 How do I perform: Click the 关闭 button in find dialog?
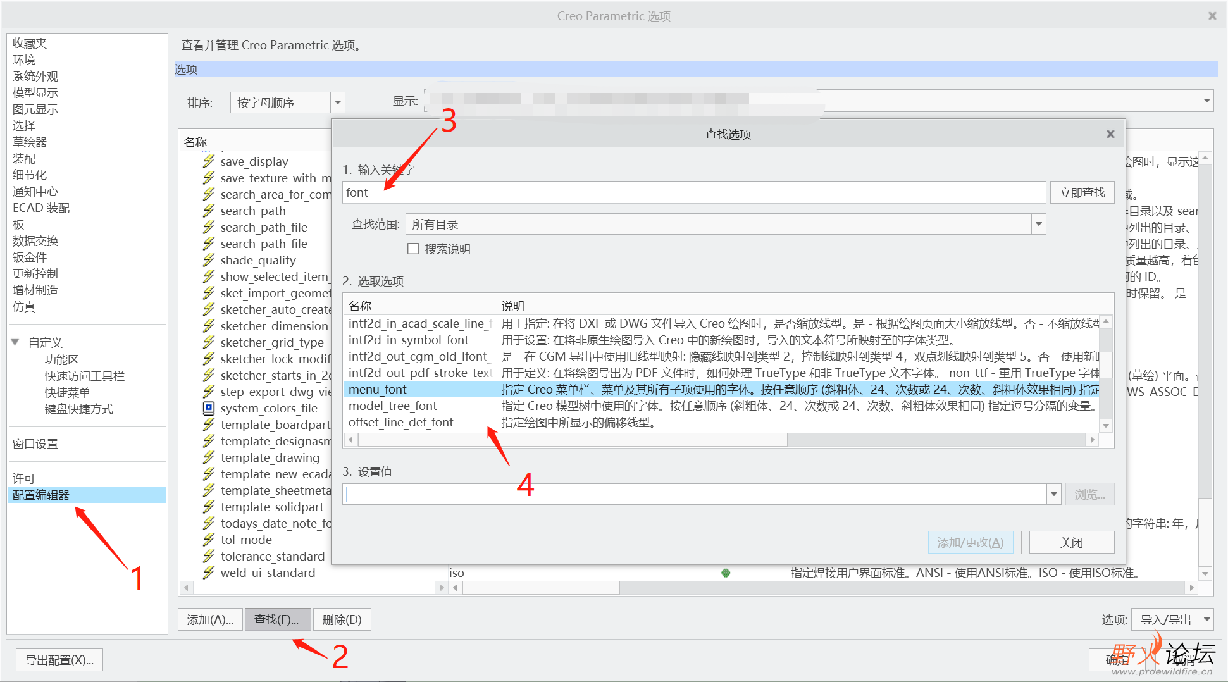tap(1071, 542)
